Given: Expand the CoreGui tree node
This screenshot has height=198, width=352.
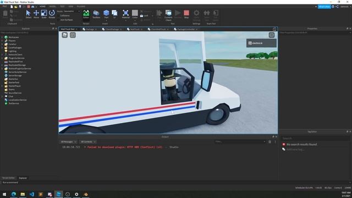Looking at the screenshot, I should (2, 44).
